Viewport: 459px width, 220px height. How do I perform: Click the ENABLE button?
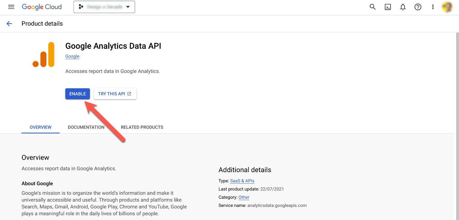click(x=77, y=94)
